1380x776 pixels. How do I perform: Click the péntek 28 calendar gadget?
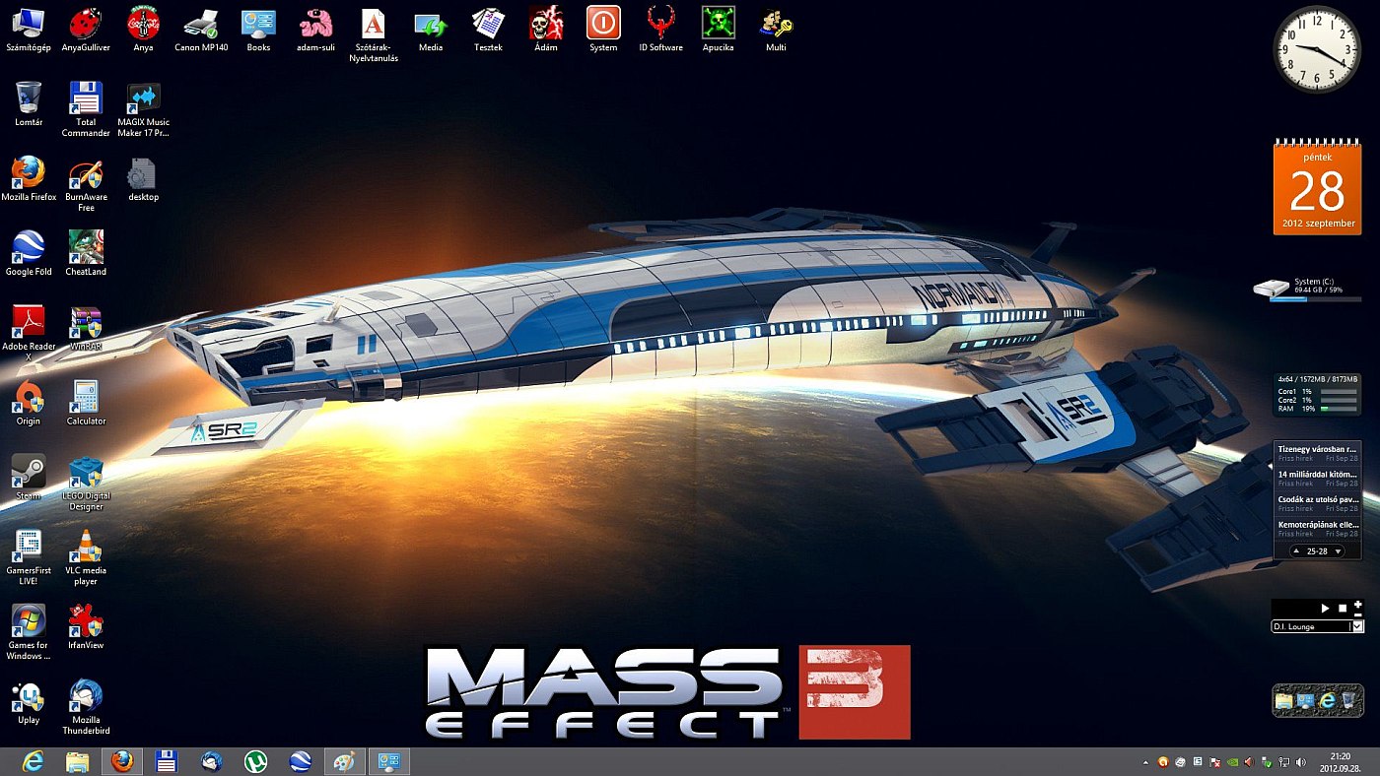(1318, 188)
